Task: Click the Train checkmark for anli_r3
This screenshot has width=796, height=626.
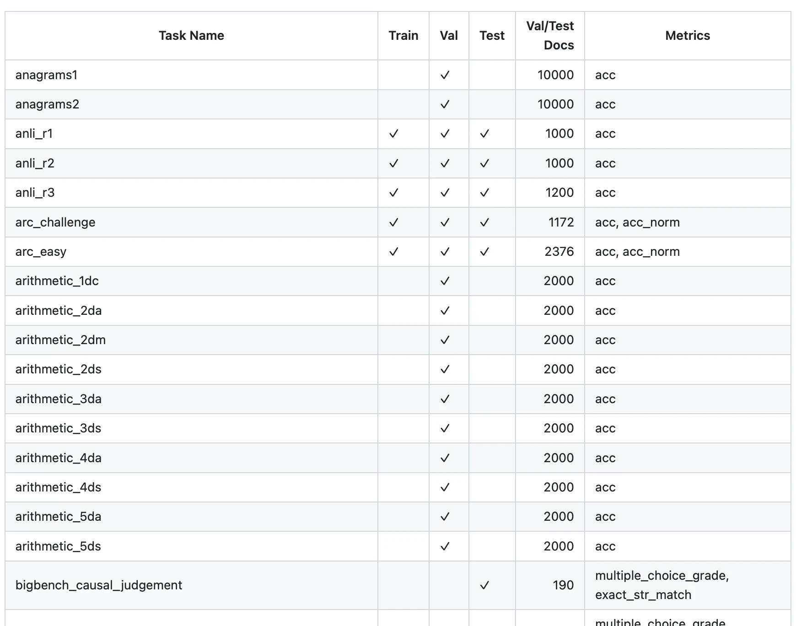Action: coord(393,193)
